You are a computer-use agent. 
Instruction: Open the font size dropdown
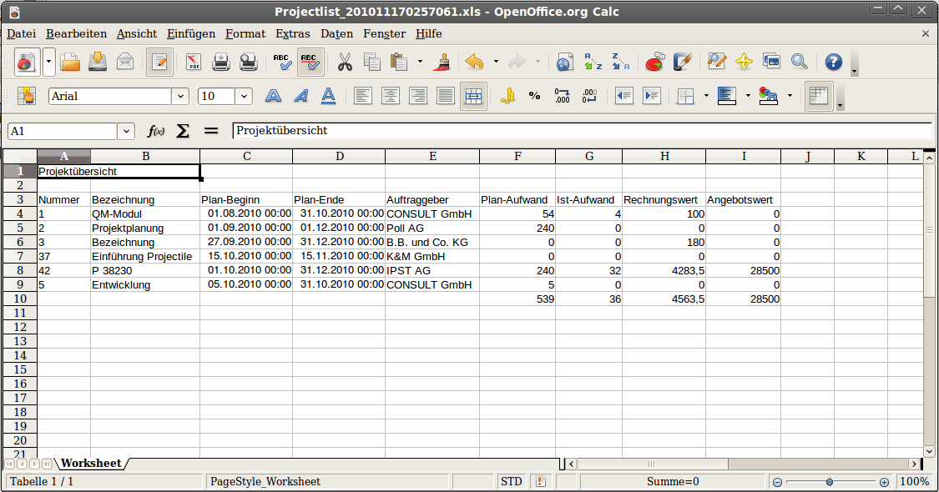pos(244,96)
